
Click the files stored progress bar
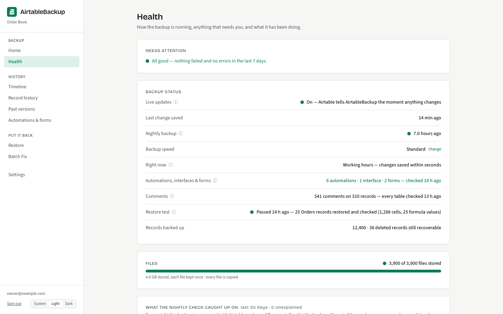tap(293, 271)
